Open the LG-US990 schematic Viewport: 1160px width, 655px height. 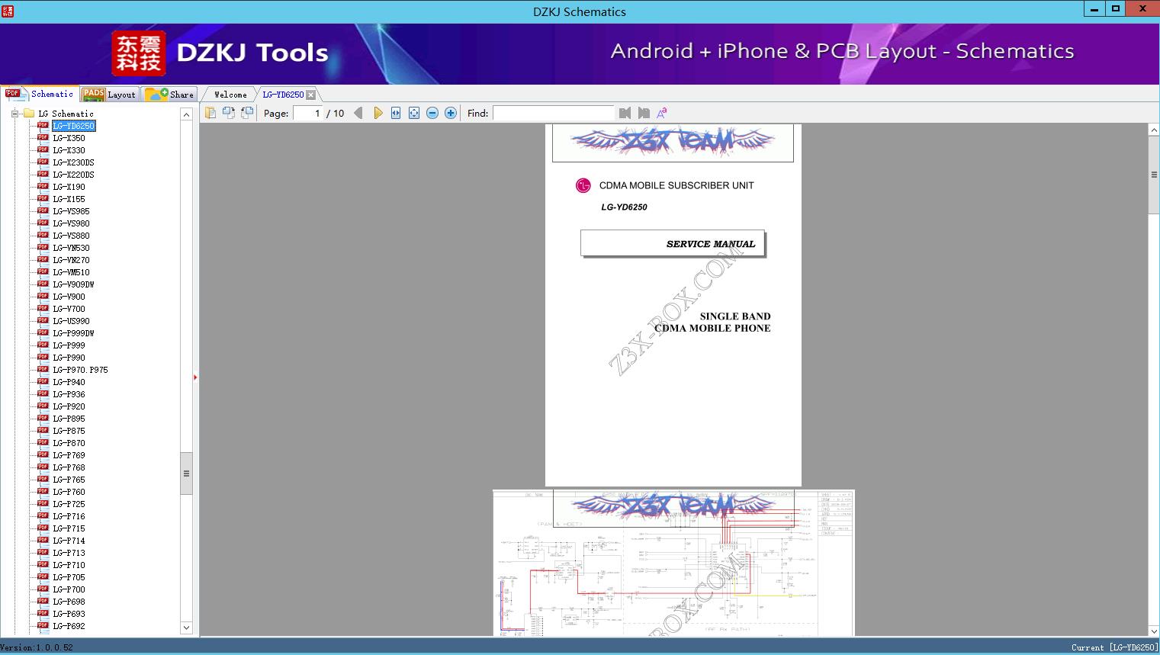pyautogui.click(x=71, y=321)
